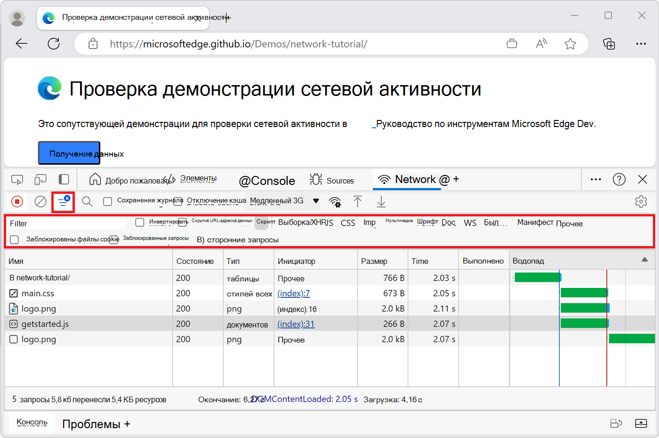The height and width of the screenshot is (438, 659).
Task: Import a HAR file via the upload arrow
Action: click(x=358, y=201)
